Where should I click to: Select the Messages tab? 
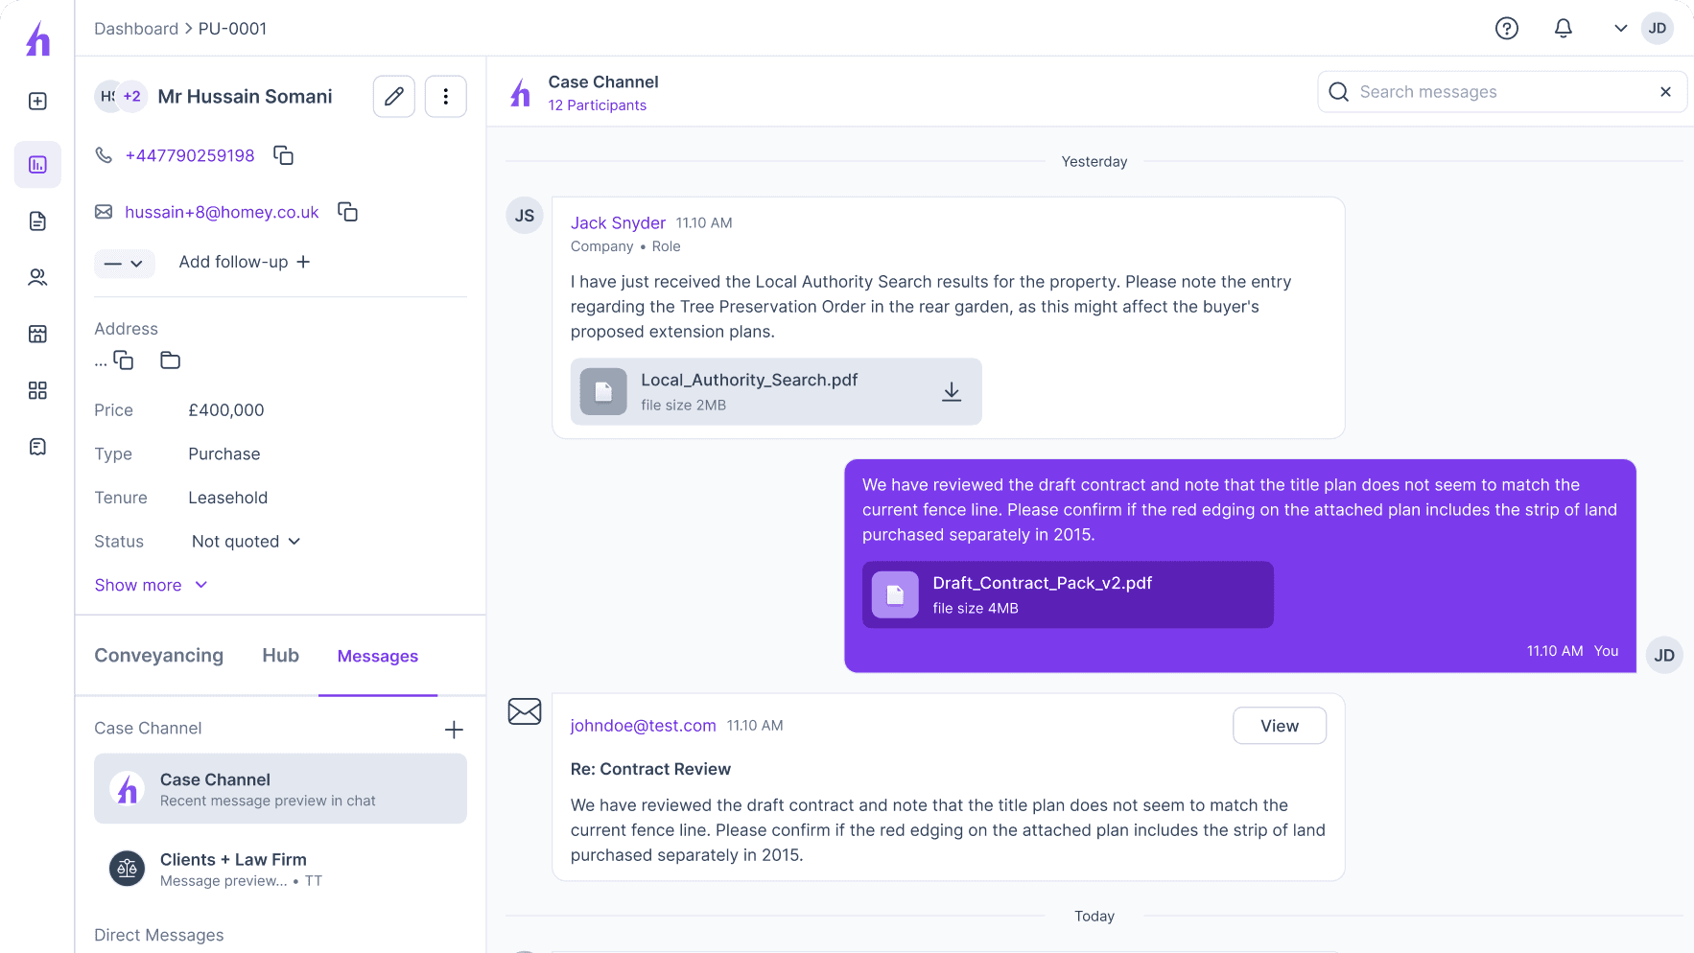[x=378, y=657]
